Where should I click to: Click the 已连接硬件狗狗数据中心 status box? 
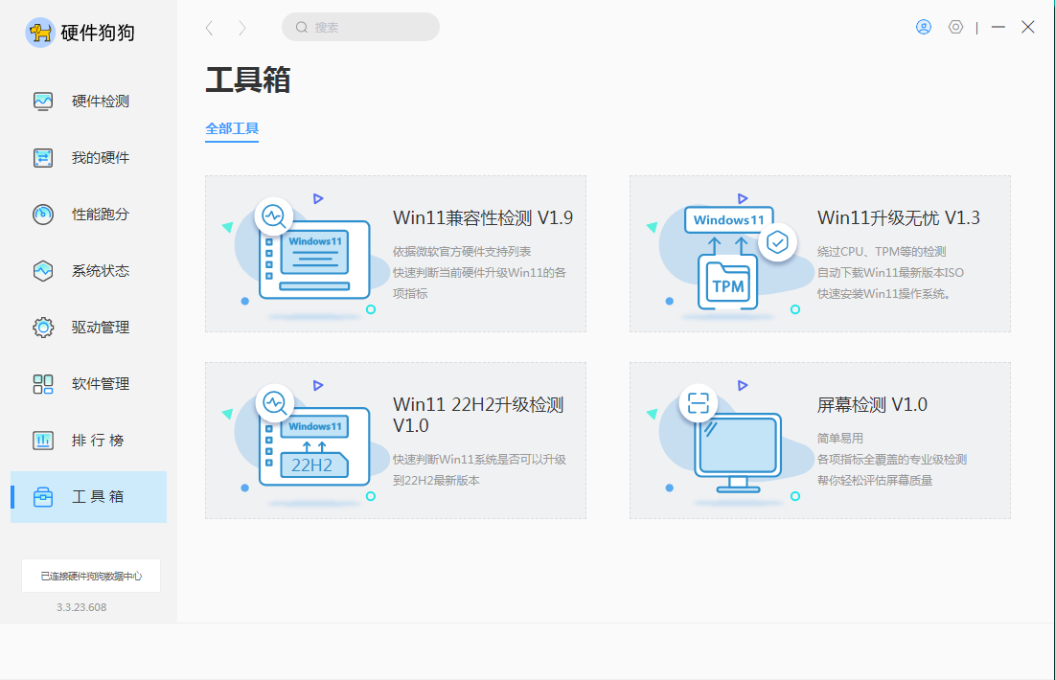point(91,576)
